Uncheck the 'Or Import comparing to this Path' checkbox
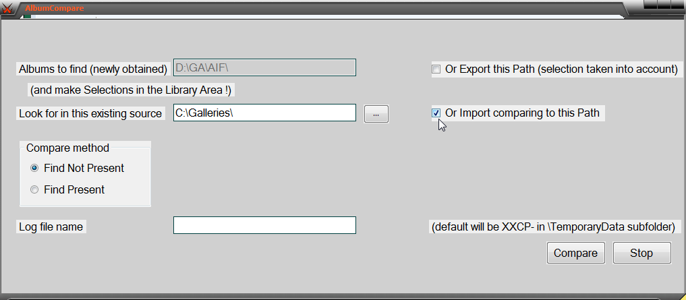 pos(436,113)
